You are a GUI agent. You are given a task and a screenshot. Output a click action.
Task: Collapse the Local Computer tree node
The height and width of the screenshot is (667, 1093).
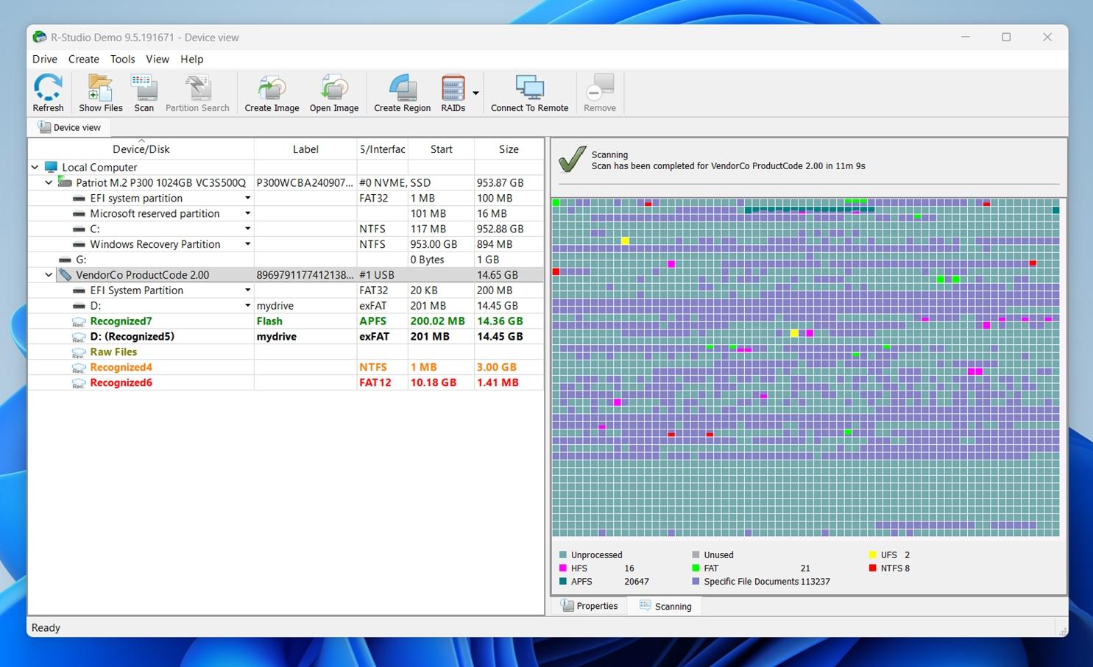pos(35,168)
